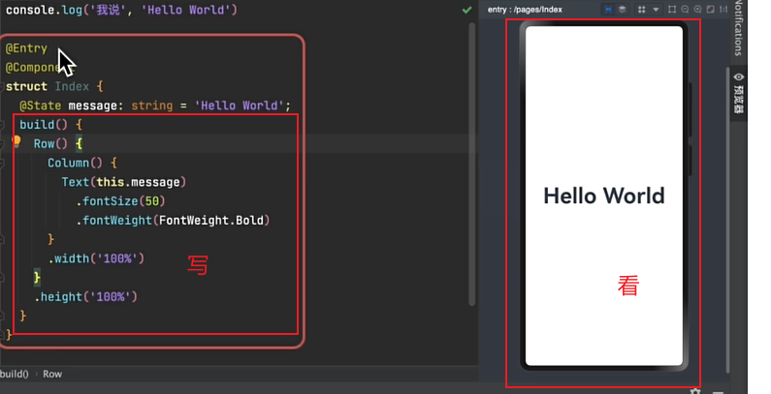Click the previewer vertical scrollbar
The image size is (771, 394).
click(728, 221)
